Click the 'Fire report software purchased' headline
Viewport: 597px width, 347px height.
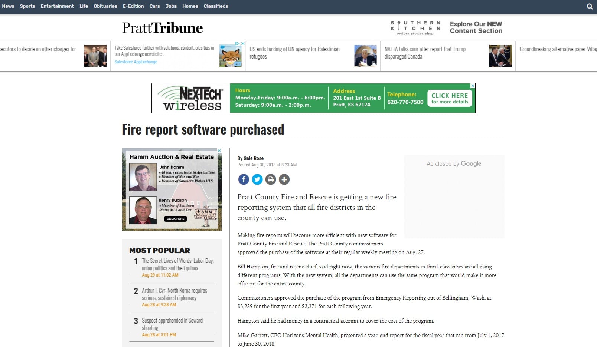(x=203, y=129)
